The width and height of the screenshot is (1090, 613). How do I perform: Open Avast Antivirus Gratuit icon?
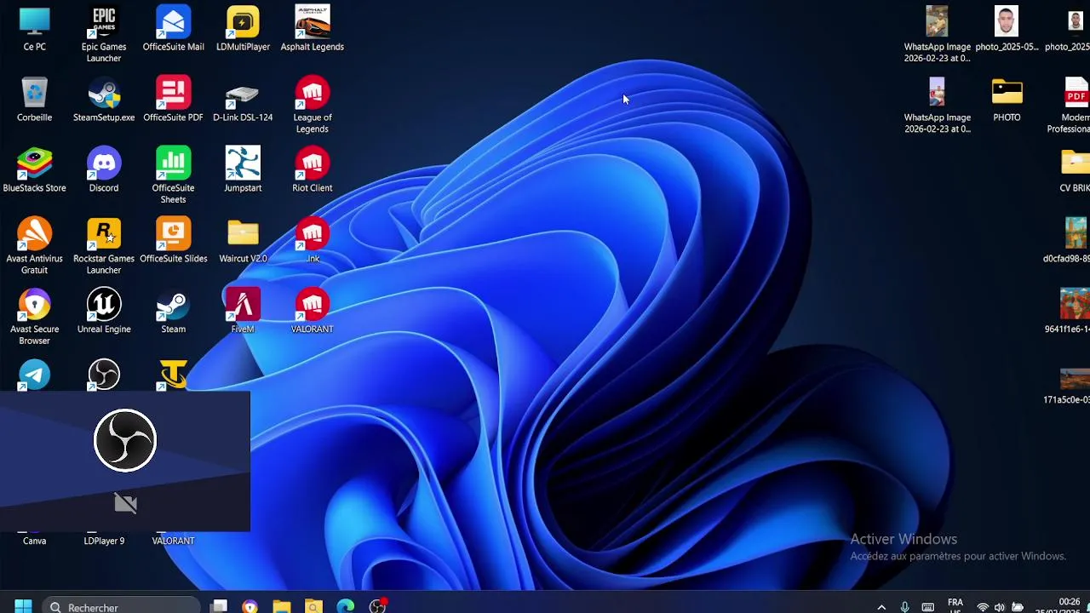tap(34, 247)
